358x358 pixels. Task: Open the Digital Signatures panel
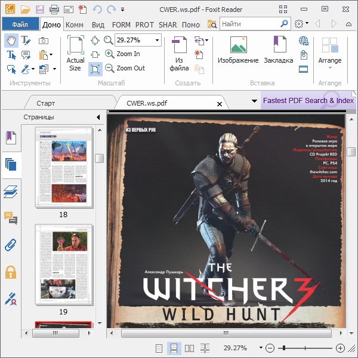click(x=11, y=298)
